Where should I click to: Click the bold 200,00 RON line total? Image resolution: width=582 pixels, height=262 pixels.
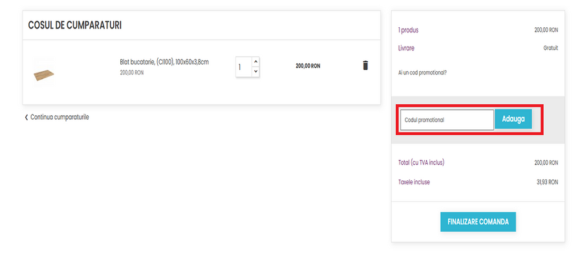click(308, 66)
